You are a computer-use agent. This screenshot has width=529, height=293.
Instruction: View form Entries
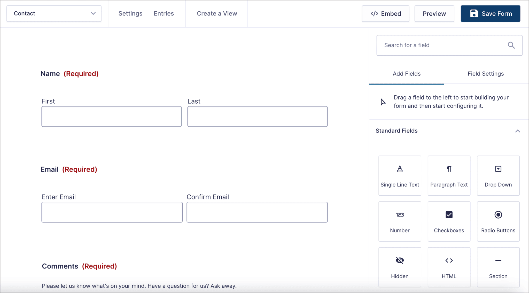164,13
